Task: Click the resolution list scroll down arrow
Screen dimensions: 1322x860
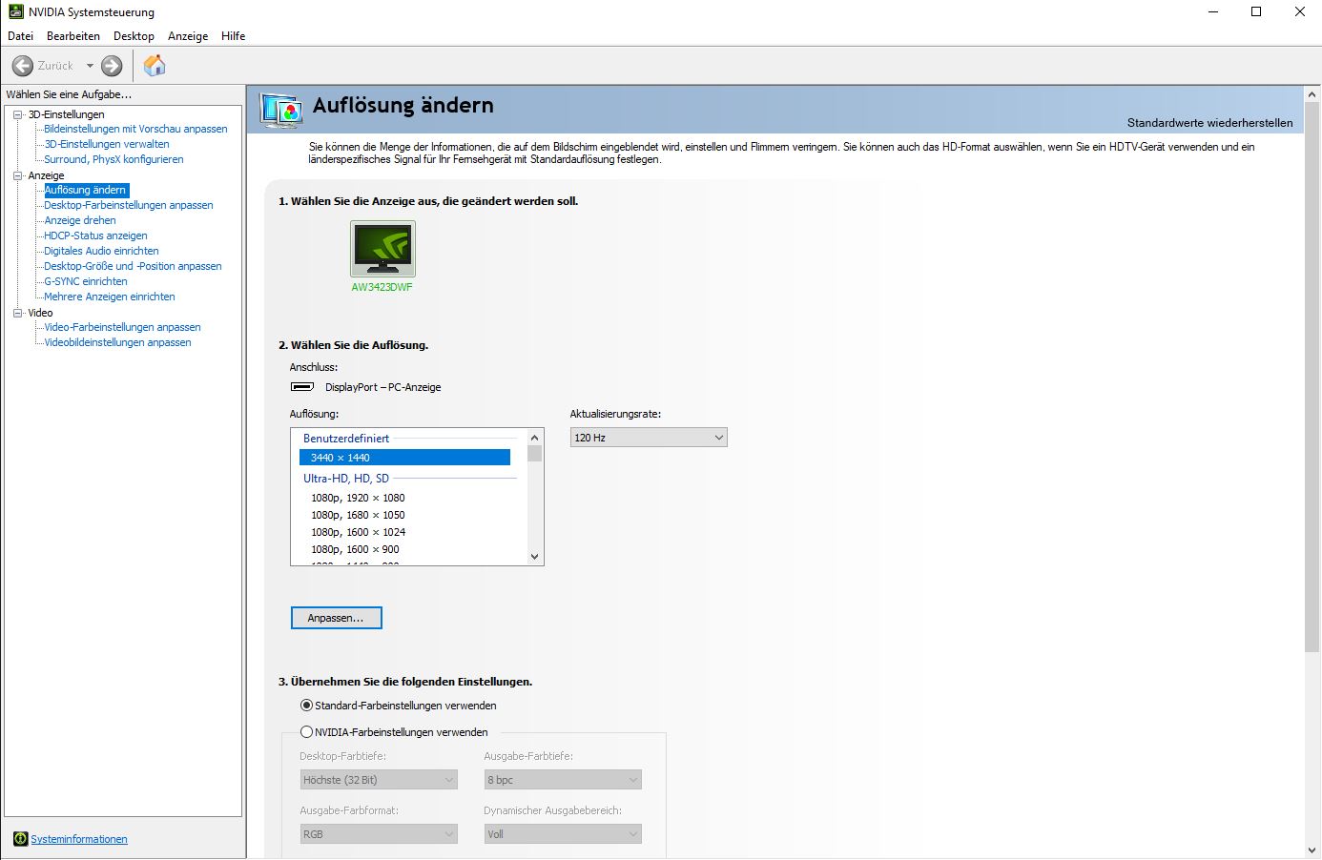Action: (x=534, y=557)
